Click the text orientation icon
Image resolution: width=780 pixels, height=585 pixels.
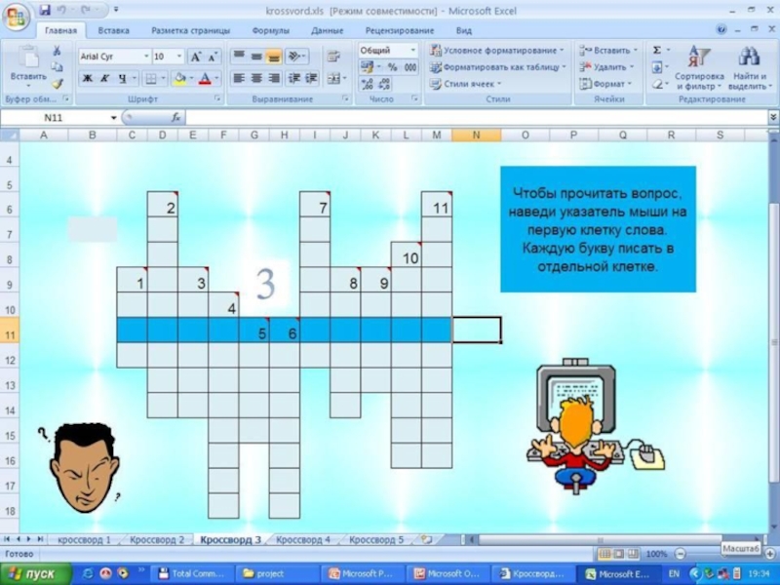(x=296, y=56)
